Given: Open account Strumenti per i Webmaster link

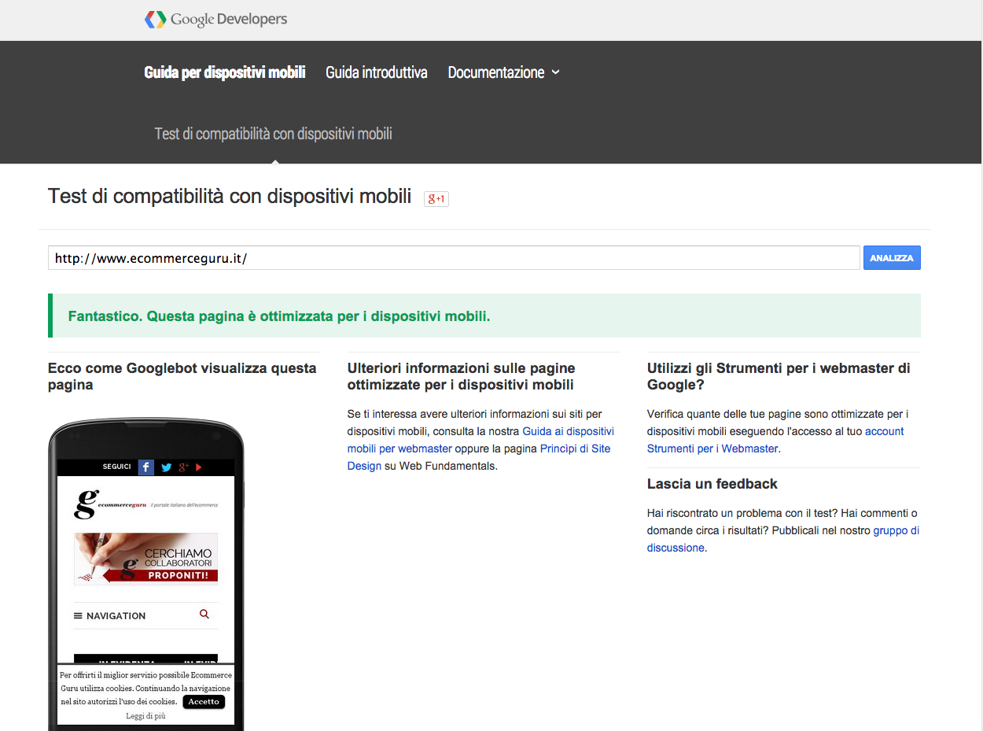Looking at the screenshot, I should pos(775,440).
